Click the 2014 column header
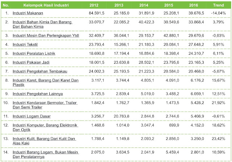 pos(144,5)
